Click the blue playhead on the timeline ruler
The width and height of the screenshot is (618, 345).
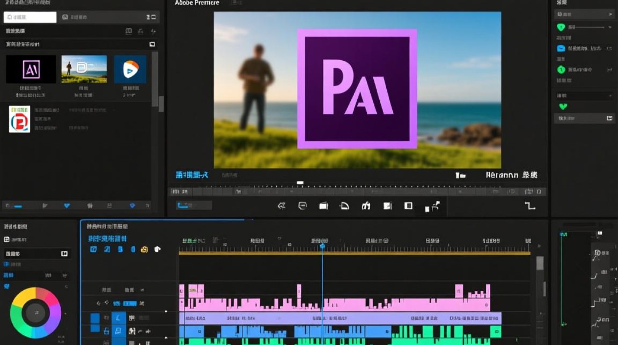(322, 247)
